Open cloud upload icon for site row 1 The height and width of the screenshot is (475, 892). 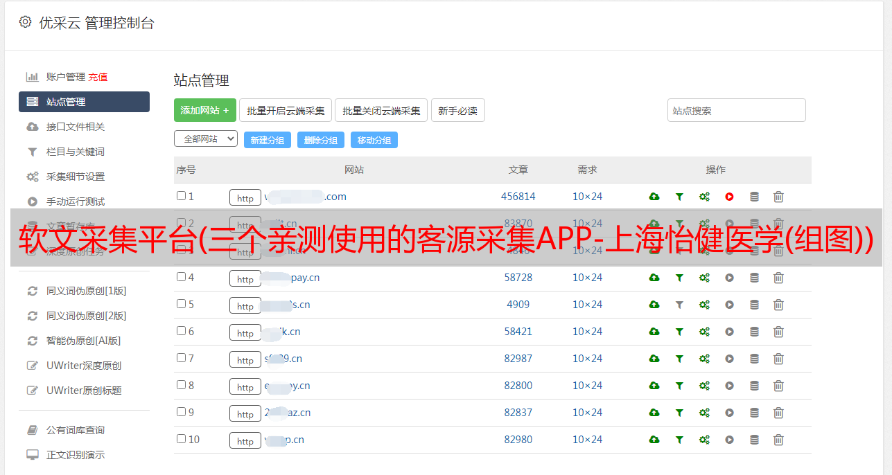pyautogui.click(x=654, y=197)
